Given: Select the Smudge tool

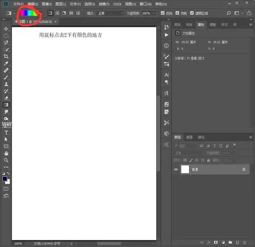Looking at the screenshot, I should point(6,112).
